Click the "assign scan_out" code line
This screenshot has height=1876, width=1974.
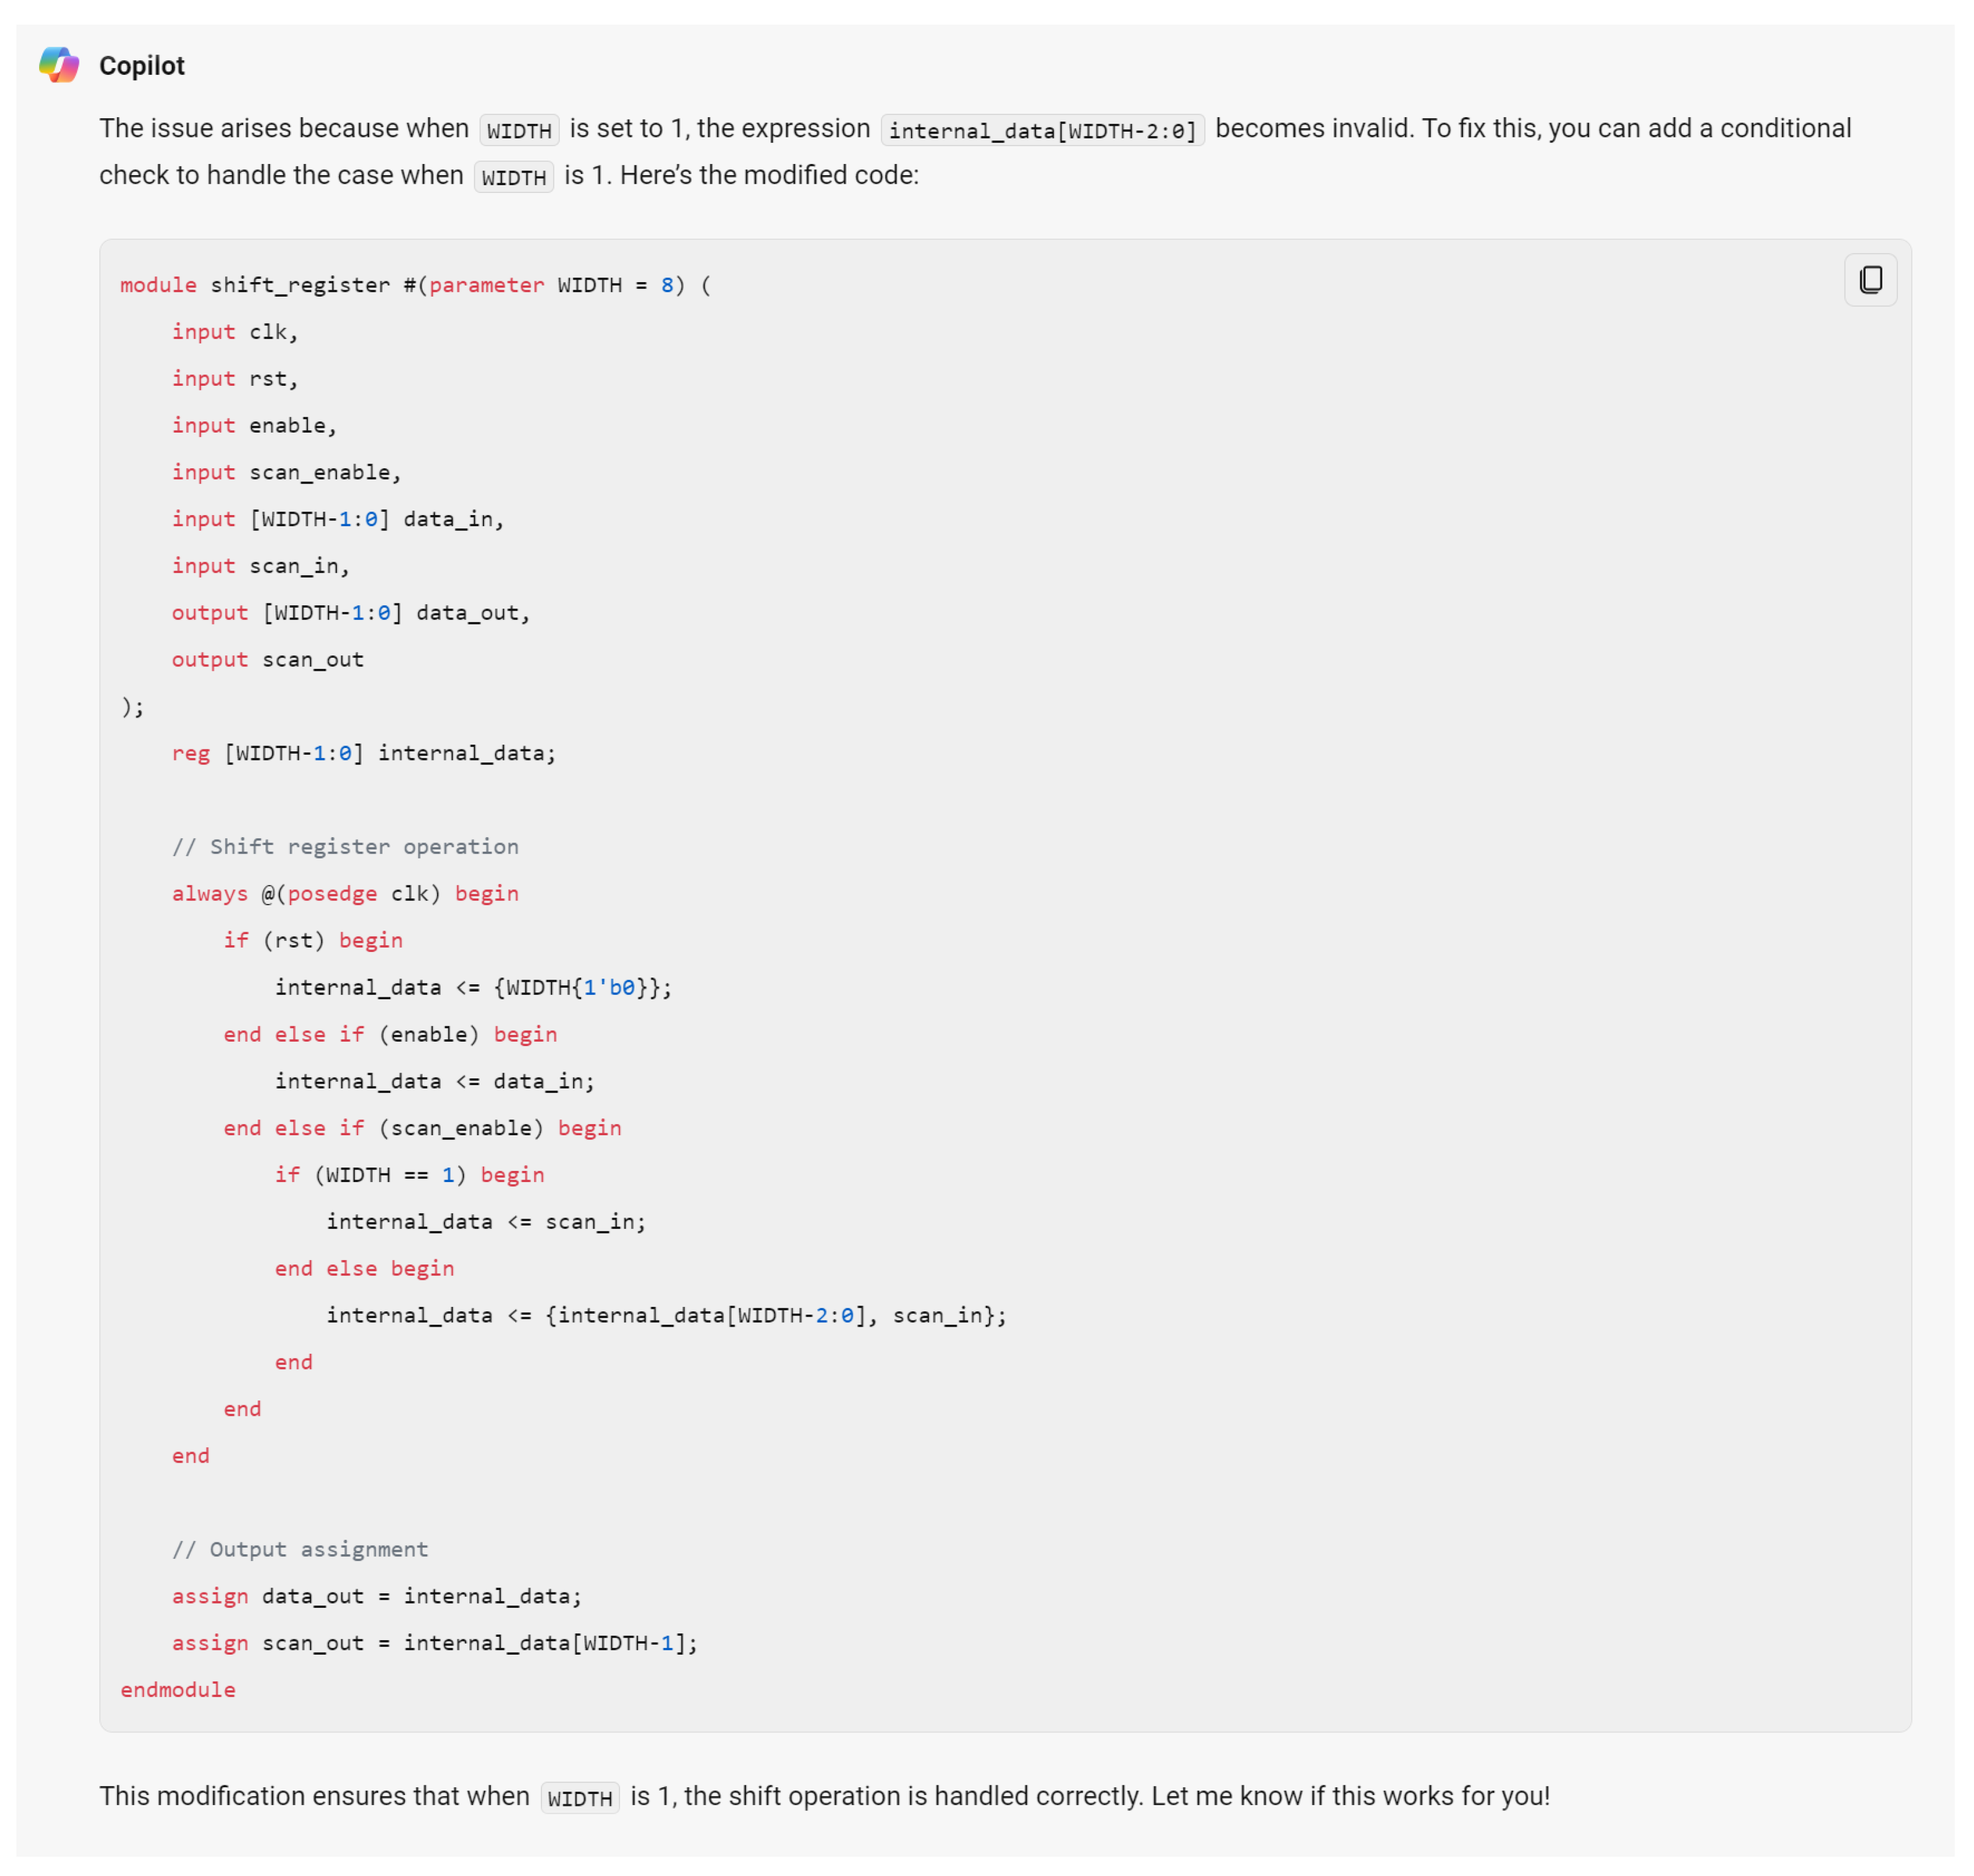[x=434, y=1643]
